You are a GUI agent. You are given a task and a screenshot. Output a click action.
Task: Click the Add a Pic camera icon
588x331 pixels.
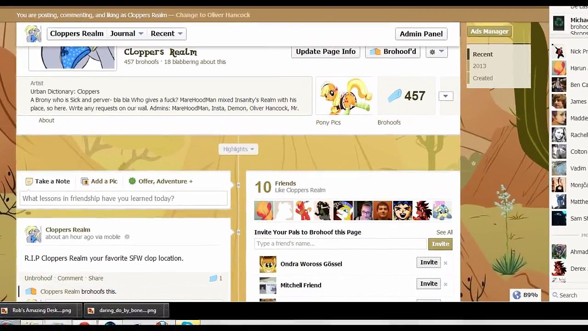point(85,181)
